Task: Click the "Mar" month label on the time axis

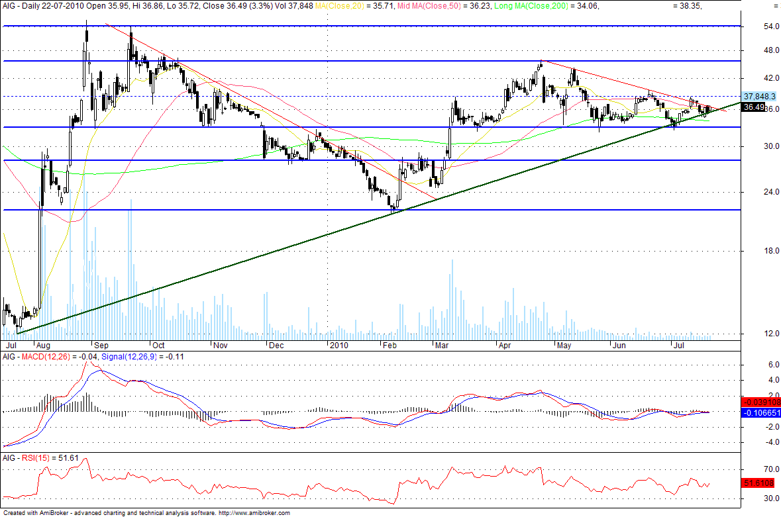Action: [442, 346]
